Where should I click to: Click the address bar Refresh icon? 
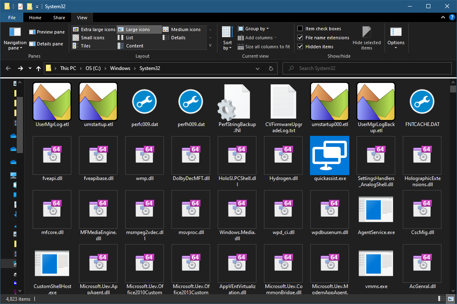pyautogui.click(x=271, y=68)
